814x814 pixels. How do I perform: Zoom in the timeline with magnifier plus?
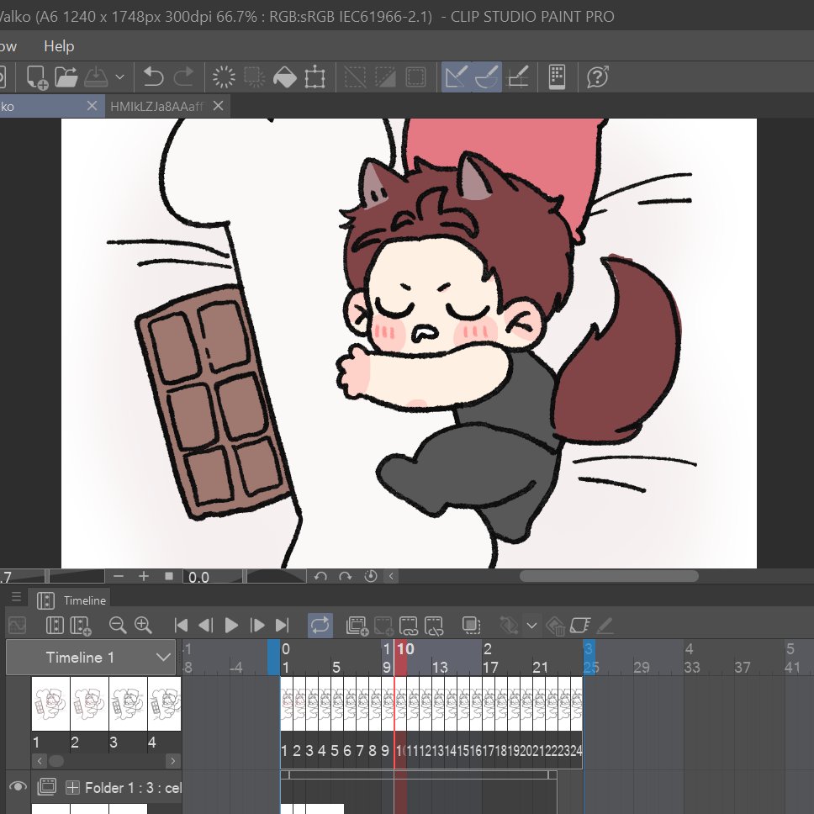(143, 625)
